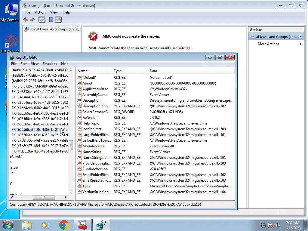This screenshot has height=231, width=308.
Task: Open the Registry Editor Edit menu
Action: 23,64
